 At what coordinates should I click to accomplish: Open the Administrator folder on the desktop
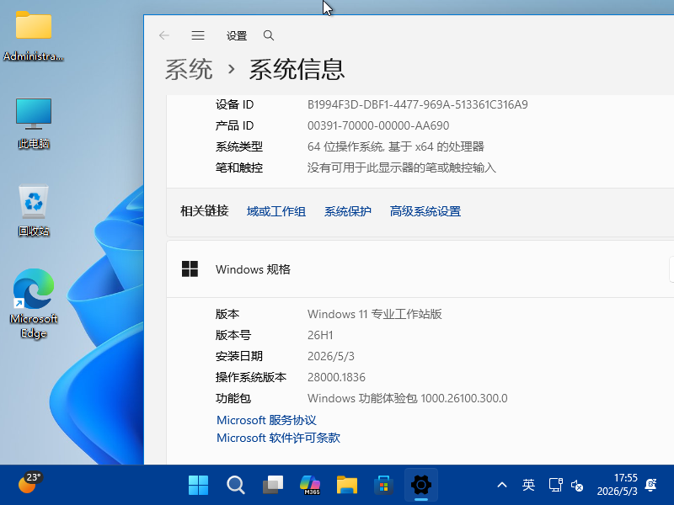(x=34, y=36)
